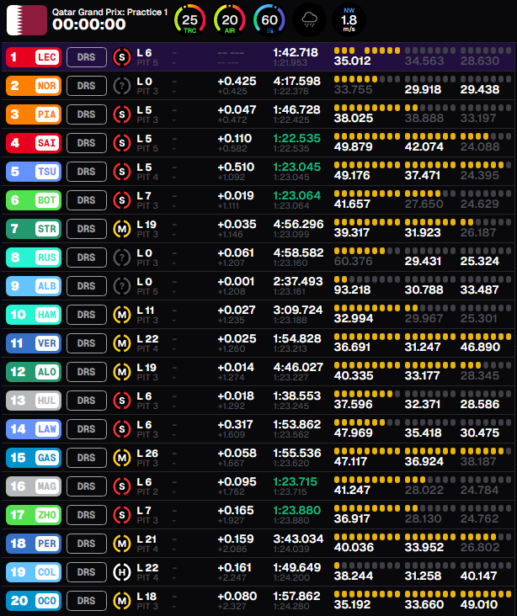Click BOT's green lap time 1:23.064
The width and height of the screenshot is (517, 616).
[x=297, y=195]
